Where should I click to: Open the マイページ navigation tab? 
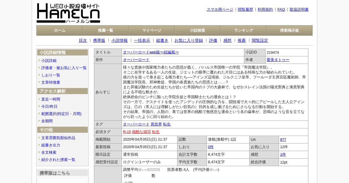(x=152, y=31)
